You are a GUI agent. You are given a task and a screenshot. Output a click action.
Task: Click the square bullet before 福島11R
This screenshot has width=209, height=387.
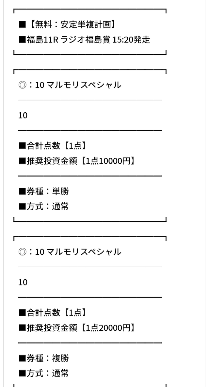[x=22, y=40]
